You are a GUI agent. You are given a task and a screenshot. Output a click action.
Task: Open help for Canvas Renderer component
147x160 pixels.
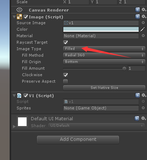[x=137, y=10]
